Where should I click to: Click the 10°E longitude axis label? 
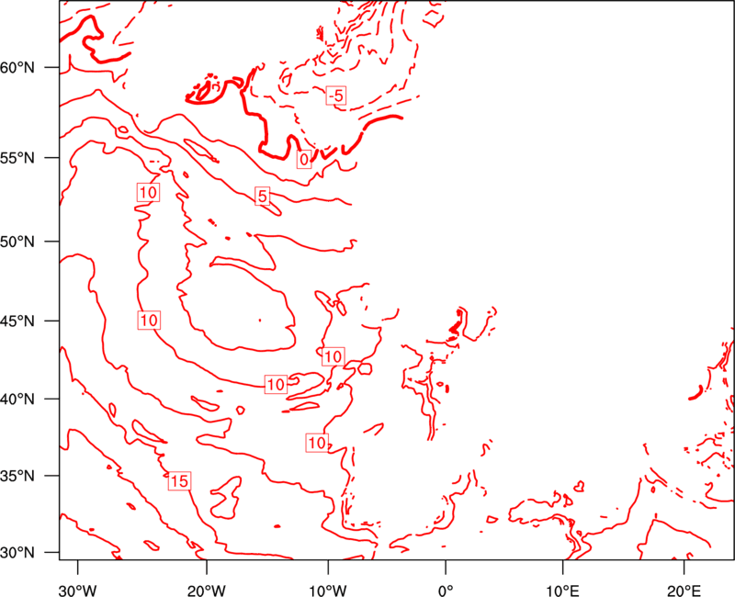pyautogui.click(x=562, y=591)
